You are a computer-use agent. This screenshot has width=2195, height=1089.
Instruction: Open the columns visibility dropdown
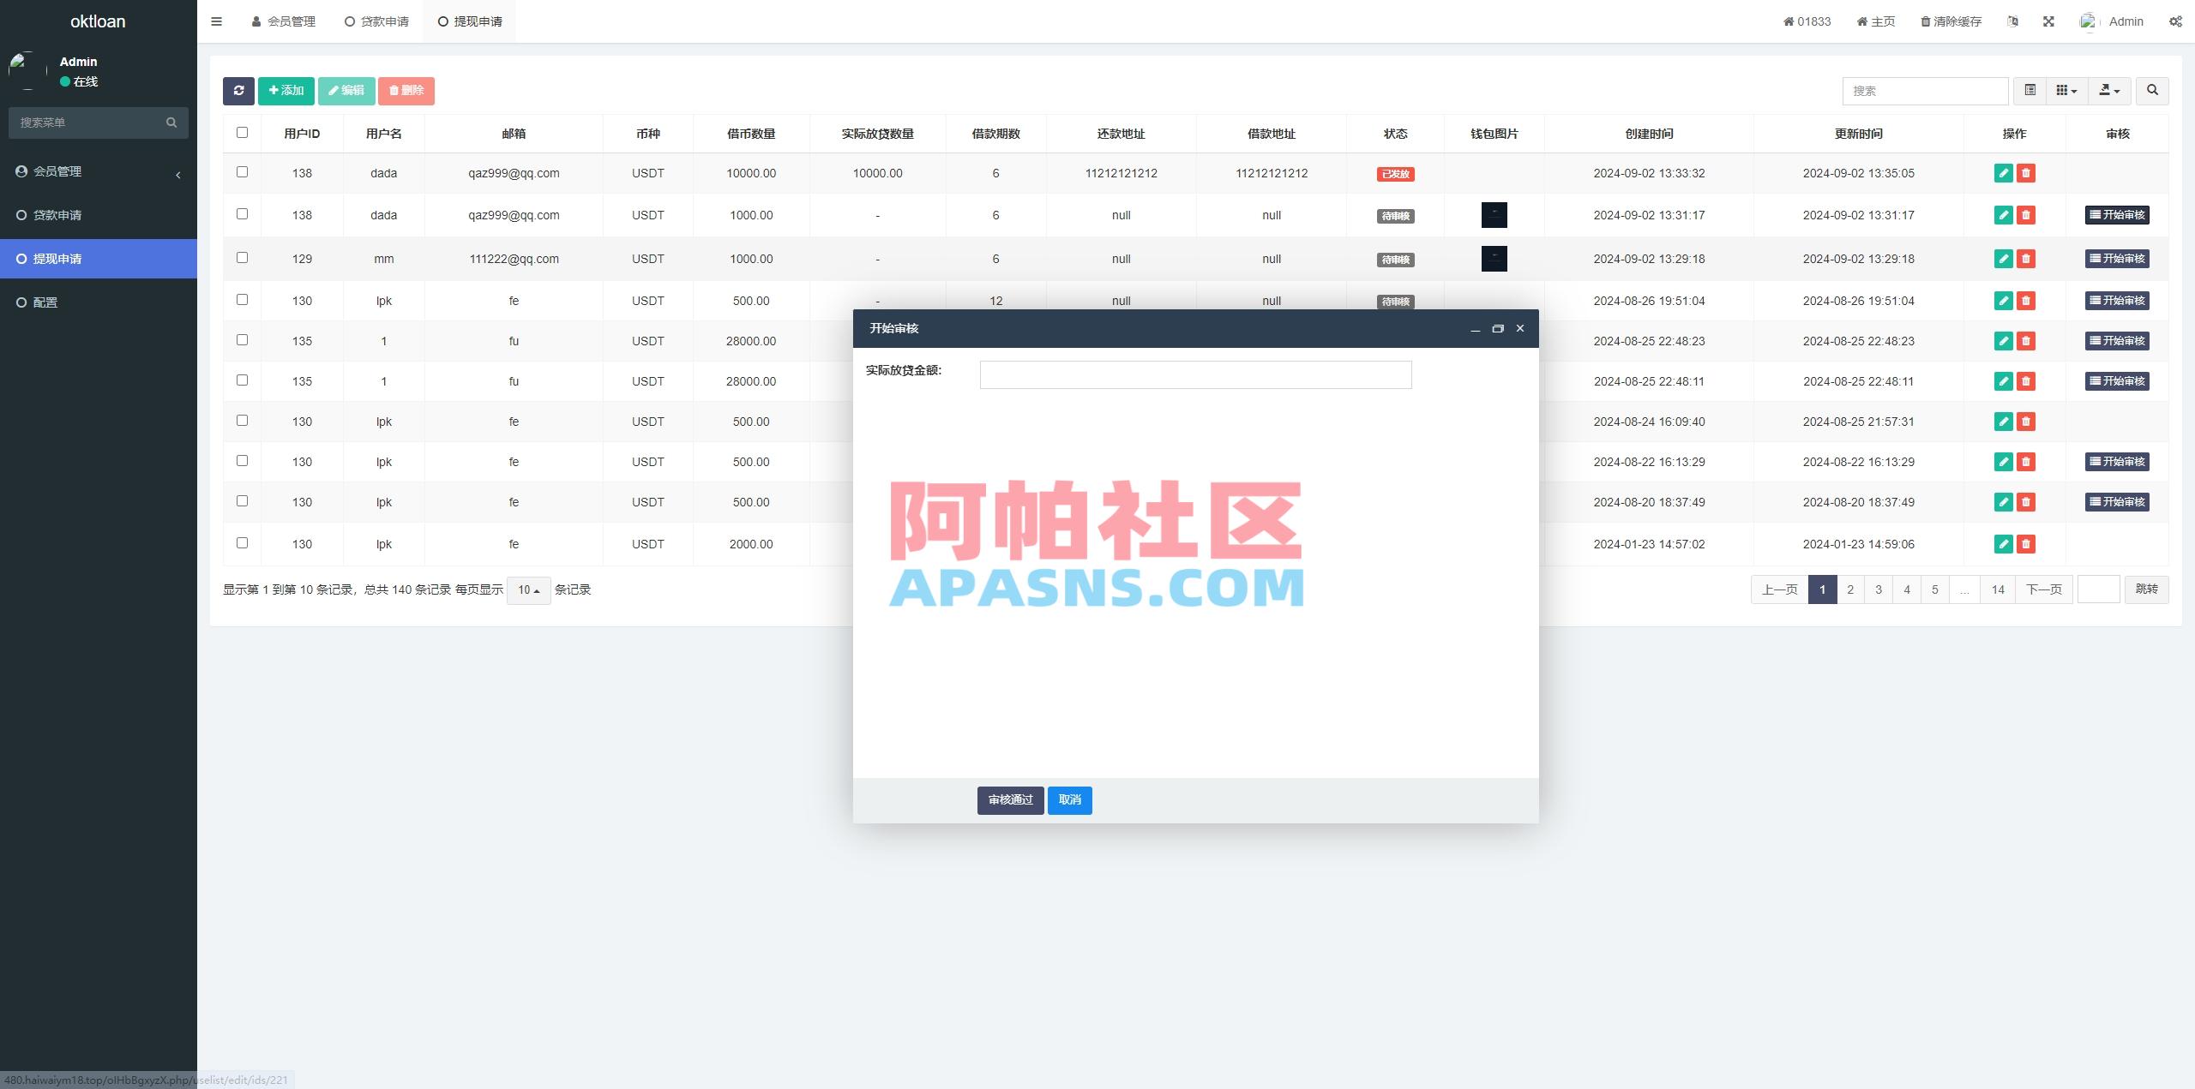2066,90
